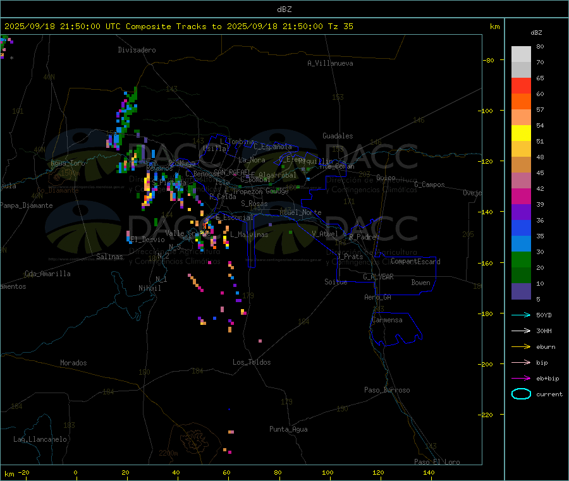Select the red 60 dBZ color swatch

coord(521,85)
